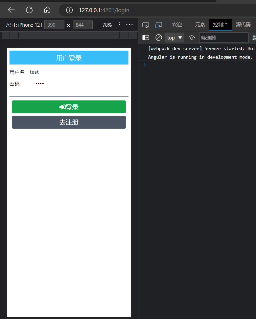Image resolution: width=256 pixels, height=319 pixels.
Task: Click the webpack-dev-server console log message
Action: (x=201, y=48)
